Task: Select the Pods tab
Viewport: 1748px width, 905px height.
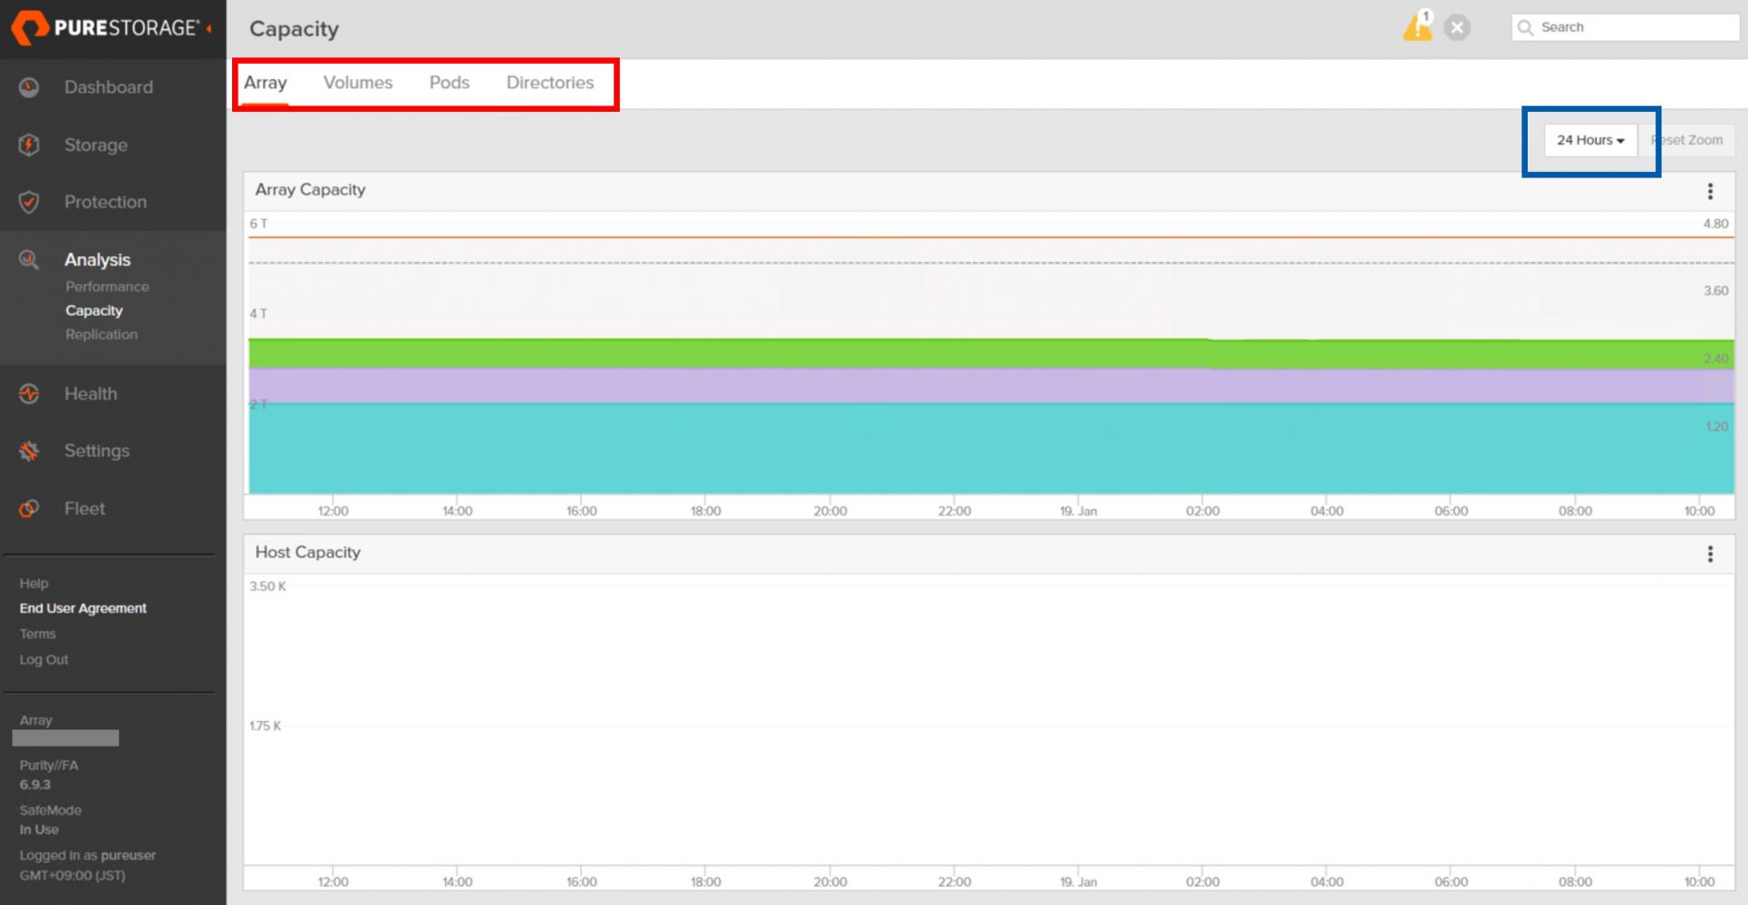Action: pos(449,83)
